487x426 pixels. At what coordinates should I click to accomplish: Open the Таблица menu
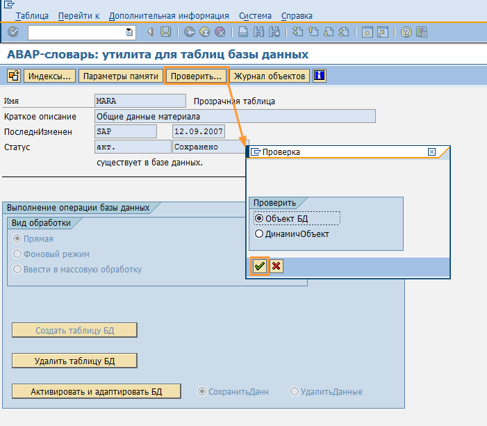point(33,15)
